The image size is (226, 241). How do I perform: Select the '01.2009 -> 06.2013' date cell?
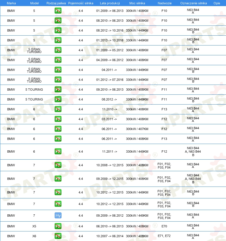(110, 11)
